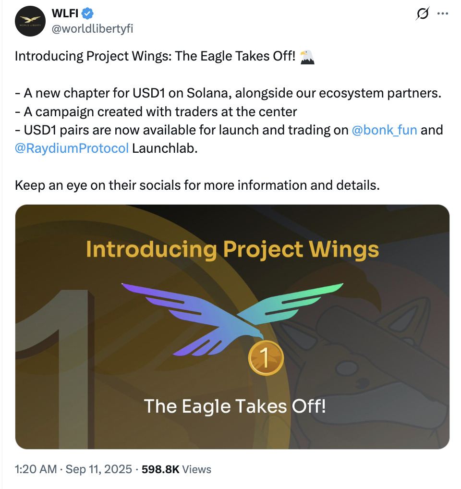Click the 'Introducing Project Wings' image heading
Viewport: 461px width, 489px height.
232,250
